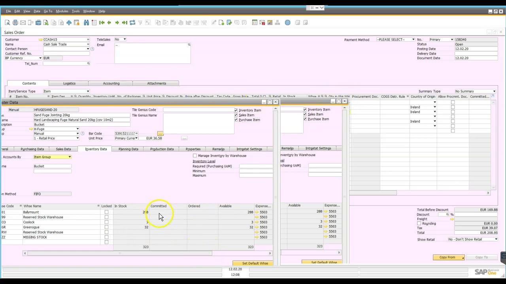The height and width of the screenshot is (284, 506).
Task: Open the Planning Data tab
Action: pyautogui.click(x=128, y=149)
